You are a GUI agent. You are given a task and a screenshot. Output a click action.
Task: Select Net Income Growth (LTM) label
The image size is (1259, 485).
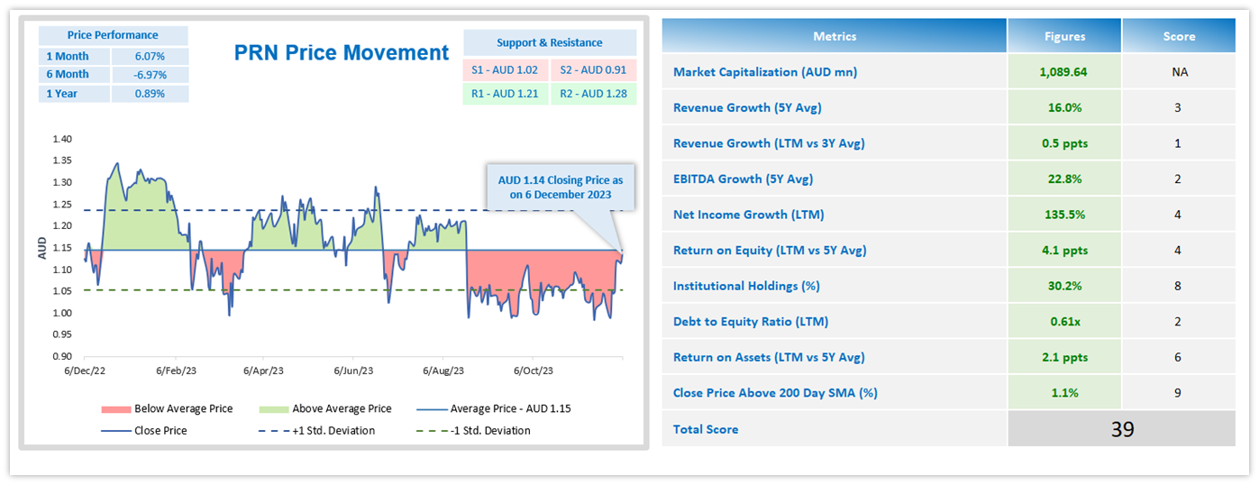click(x=749, y=215)
